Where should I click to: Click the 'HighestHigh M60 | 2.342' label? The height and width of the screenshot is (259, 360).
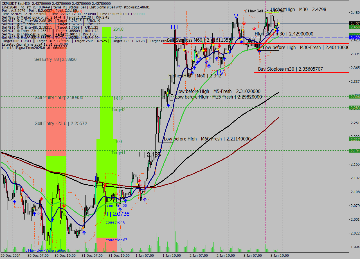coord(195,76)
